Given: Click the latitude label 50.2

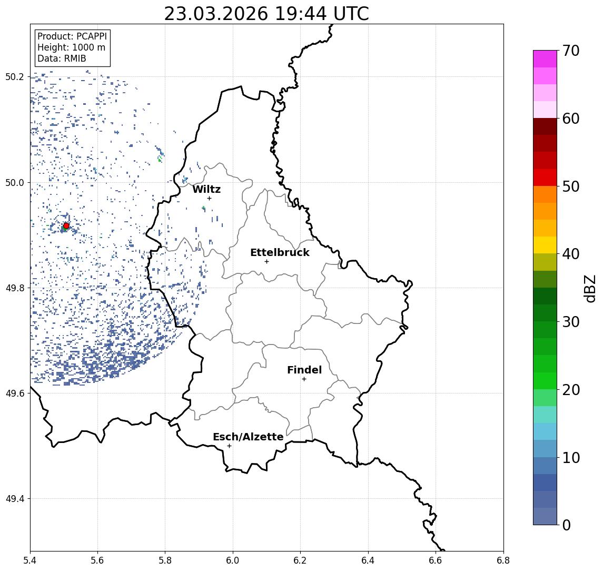Looking at the screenshot, I should pyautogui.click(x=15, y=76).
